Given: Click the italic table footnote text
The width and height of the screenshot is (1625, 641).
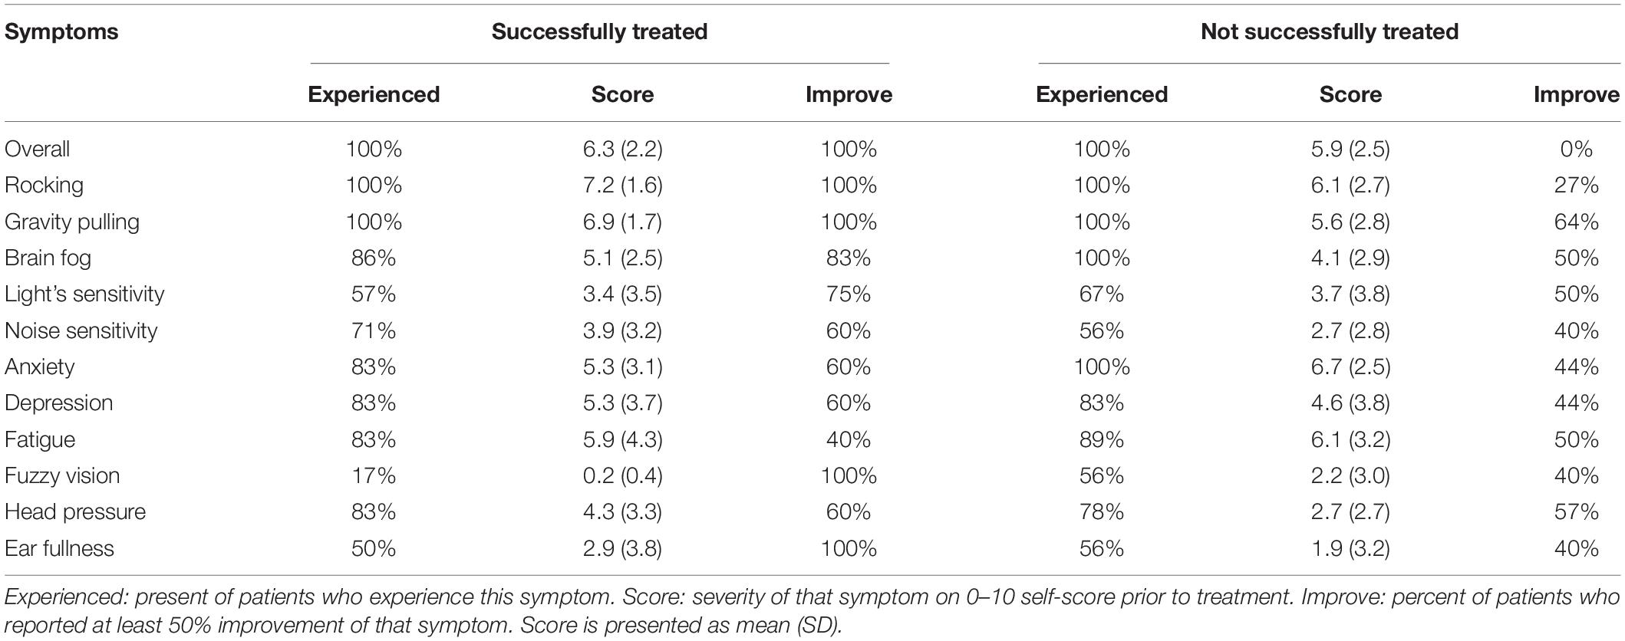Looking at the screenshot, I should (x=812, y=610).
